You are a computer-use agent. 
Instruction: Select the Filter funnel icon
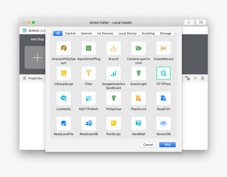[x=89, y=73]
